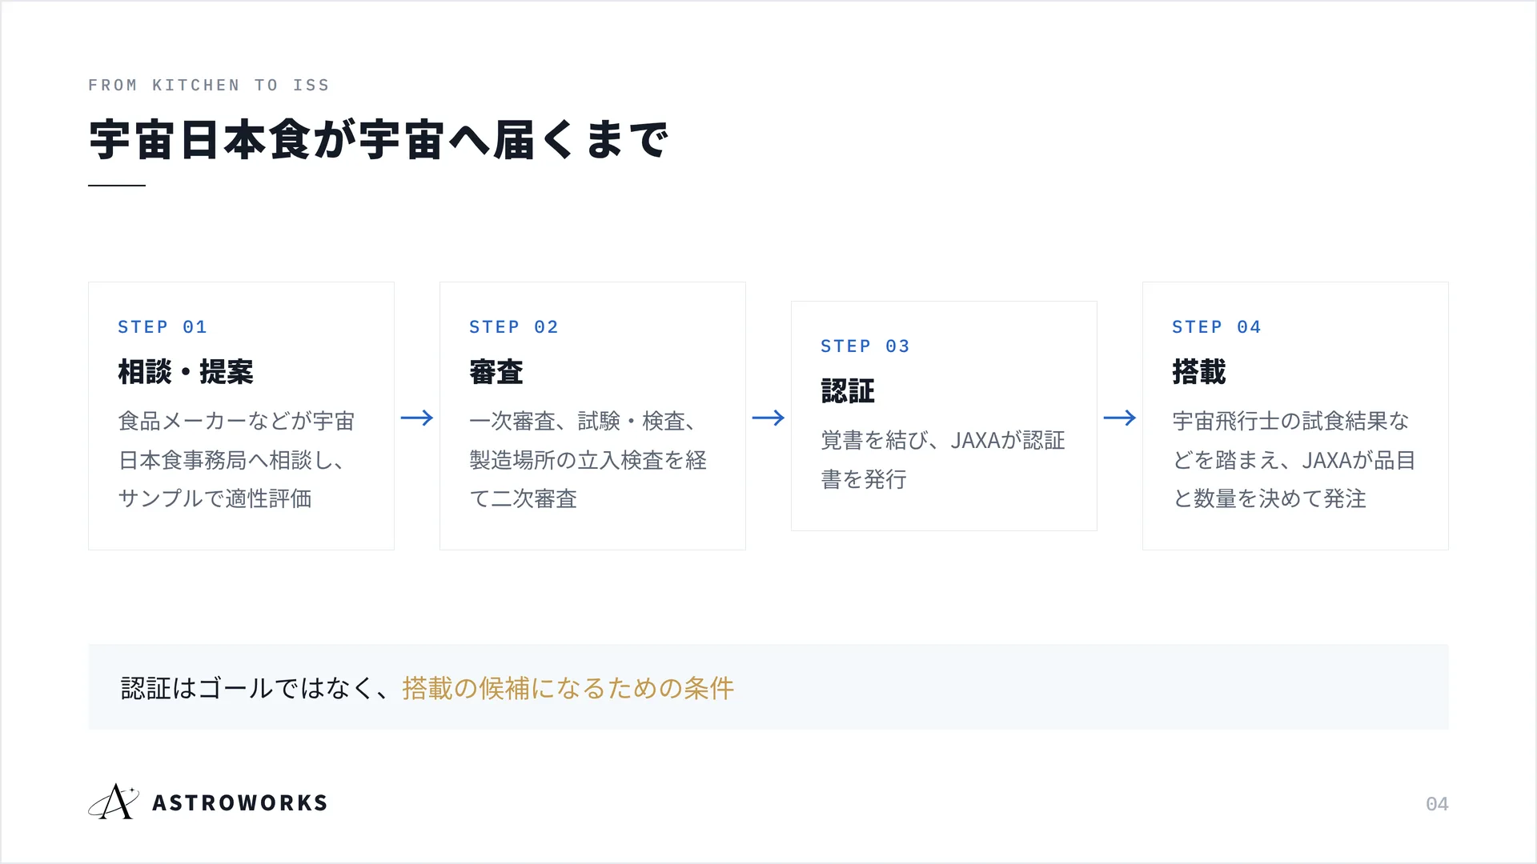The width and height of the screenshot is (1537, 864).
Task: Click the 認証 heading in Step 03
Action: (848, 391)
